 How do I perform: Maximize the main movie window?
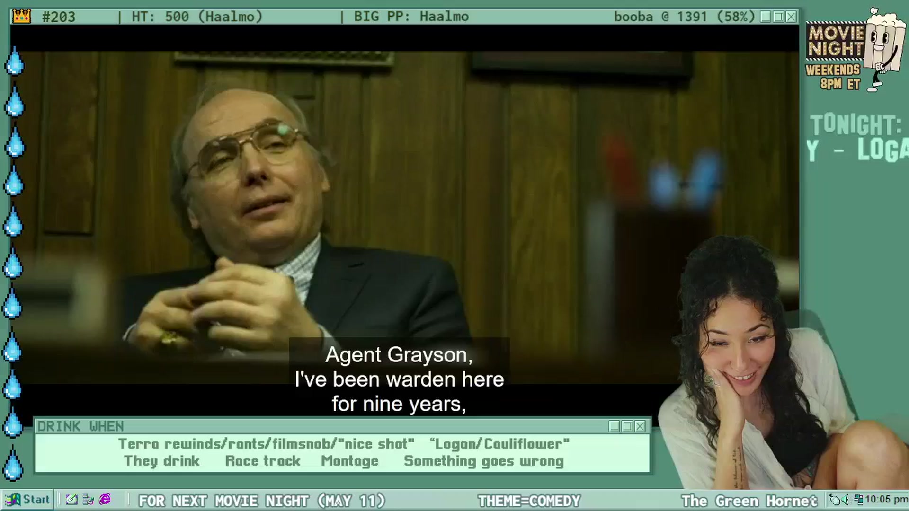pyautogui.click(x=778, y=17)
